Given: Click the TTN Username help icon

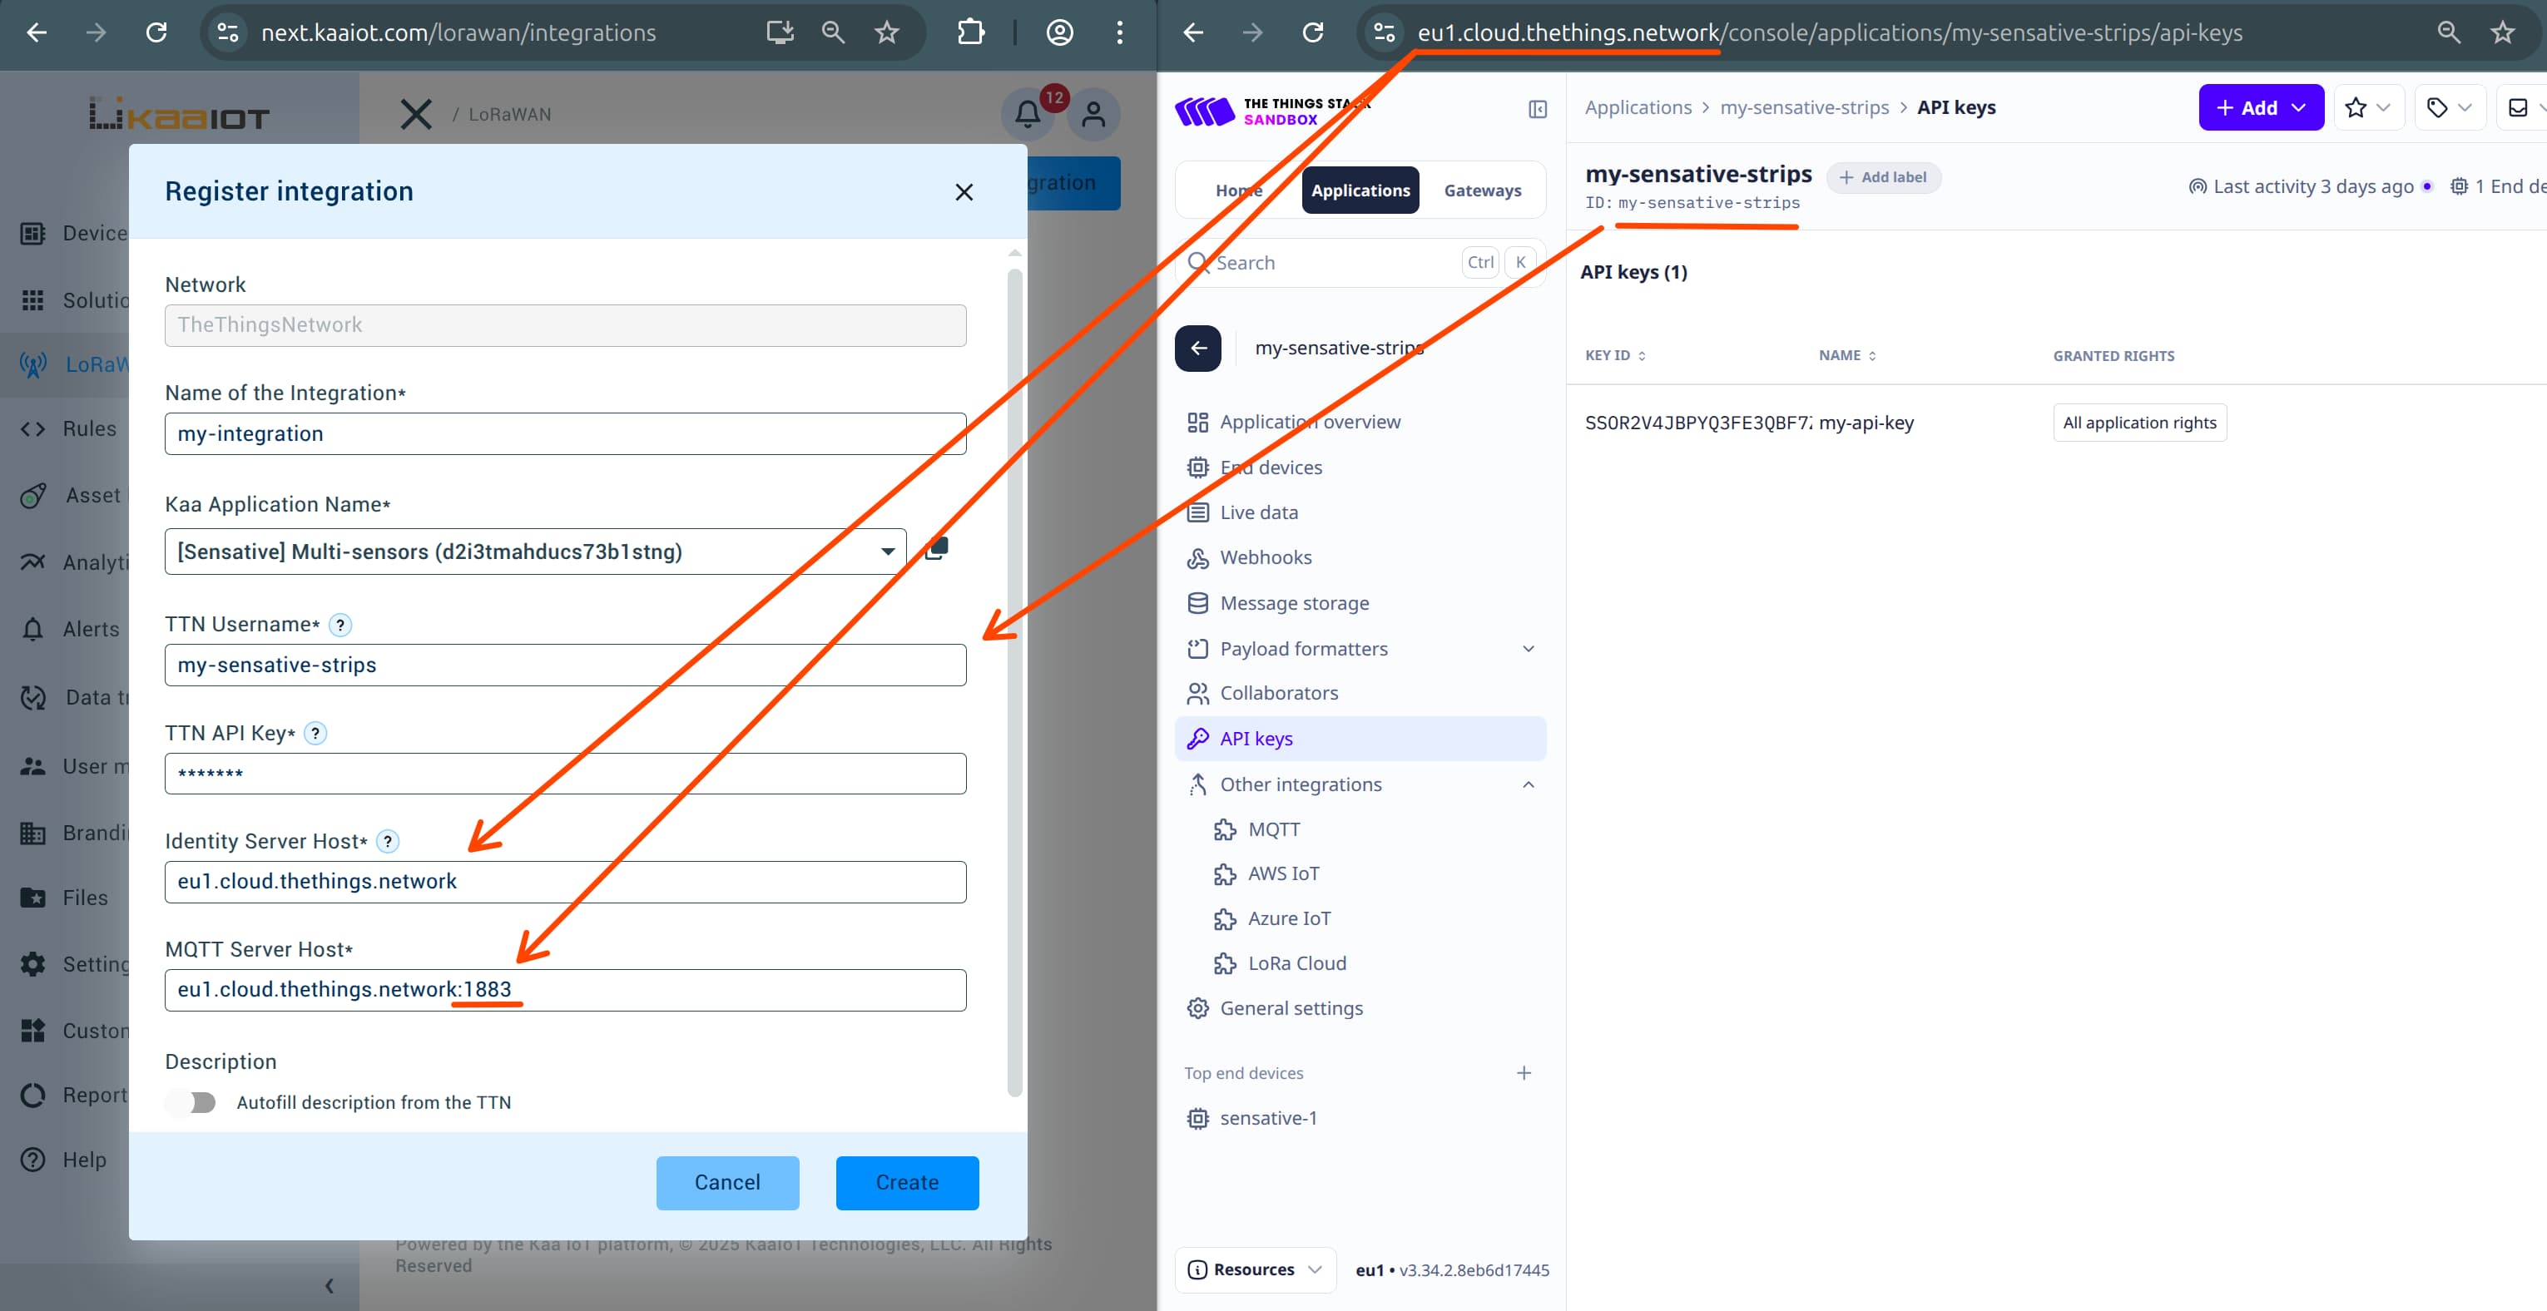Looking at the screenshot, I should coord(339,625).
